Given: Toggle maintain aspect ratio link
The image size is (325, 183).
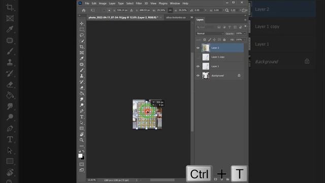Looking at the screenshot, I should click(170, 10).
